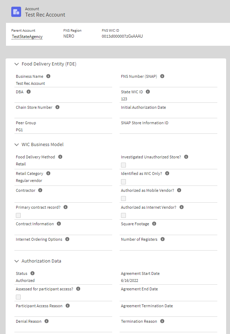Click the Retail Category info icon
Screen dimensions: 230x334
click(x=48, y=173)
